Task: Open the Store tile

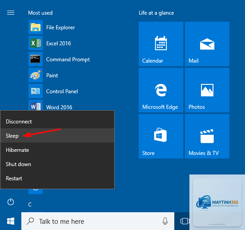Action: pyautogui.click(x=161, y=136)
